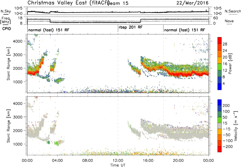241x167 pixels.
Task: Click the '12:00' time axis label
Action: [x=118, y=161]
